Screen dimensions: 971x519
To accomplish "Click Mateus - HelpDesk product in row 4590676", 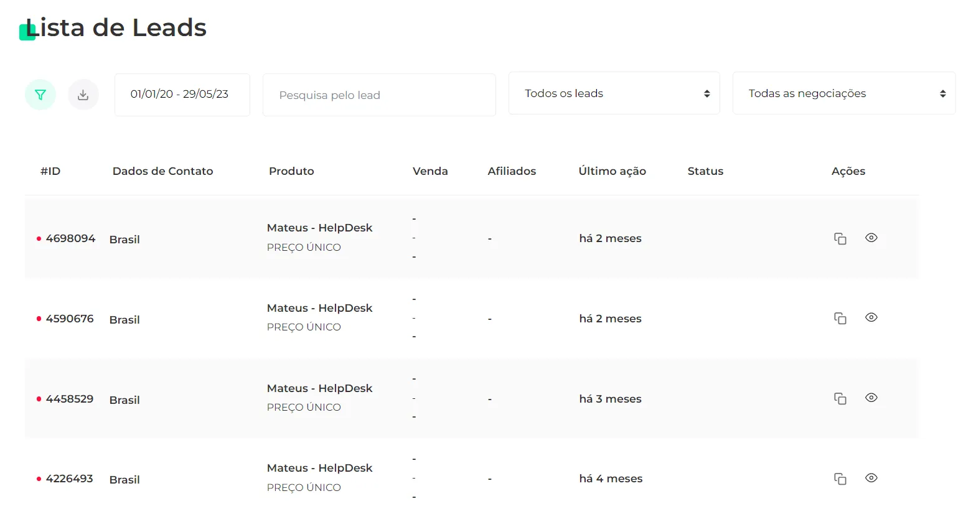I will pyautogui.click(x=319, y=308).
